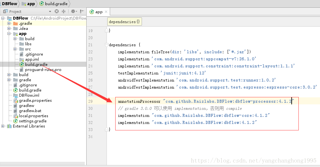Screen dimensions: 320x167
Task: Expand the src folder
Action: pos(15,49)
